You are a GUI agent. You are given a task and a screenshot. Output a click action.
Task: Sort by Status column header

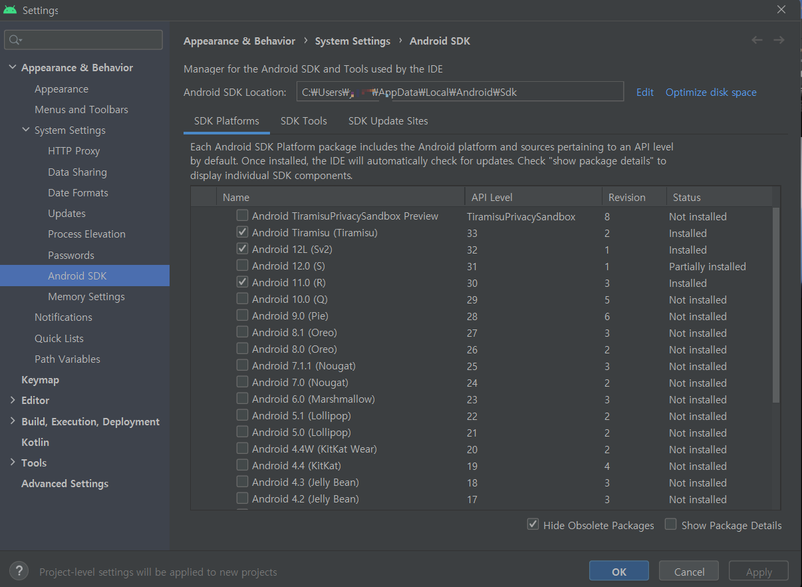[720, 197]
